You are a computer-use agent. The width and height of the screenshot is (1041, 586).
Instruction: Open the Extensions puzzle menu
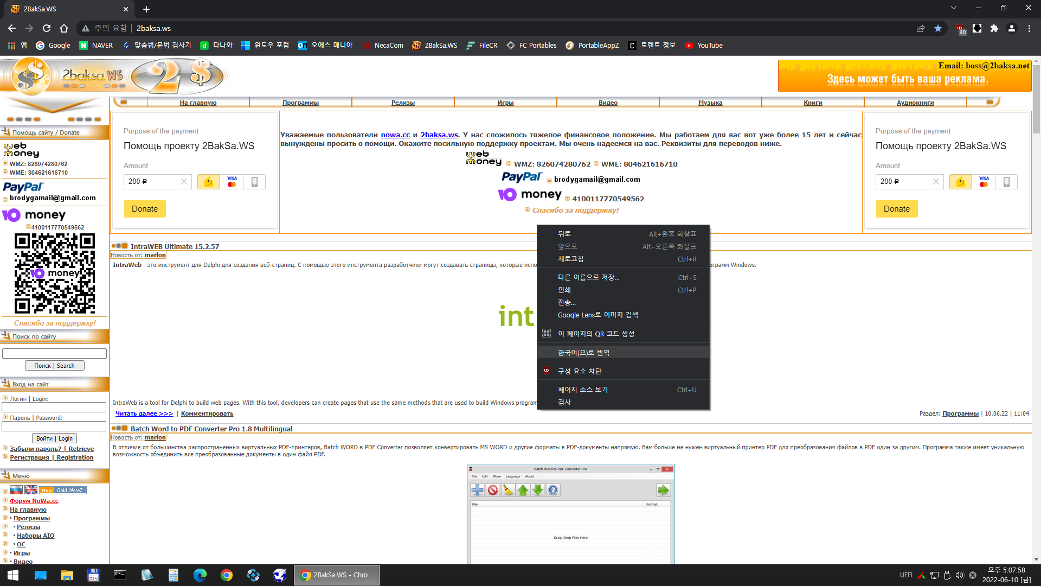pyautogui.click(x=994, y=28)
